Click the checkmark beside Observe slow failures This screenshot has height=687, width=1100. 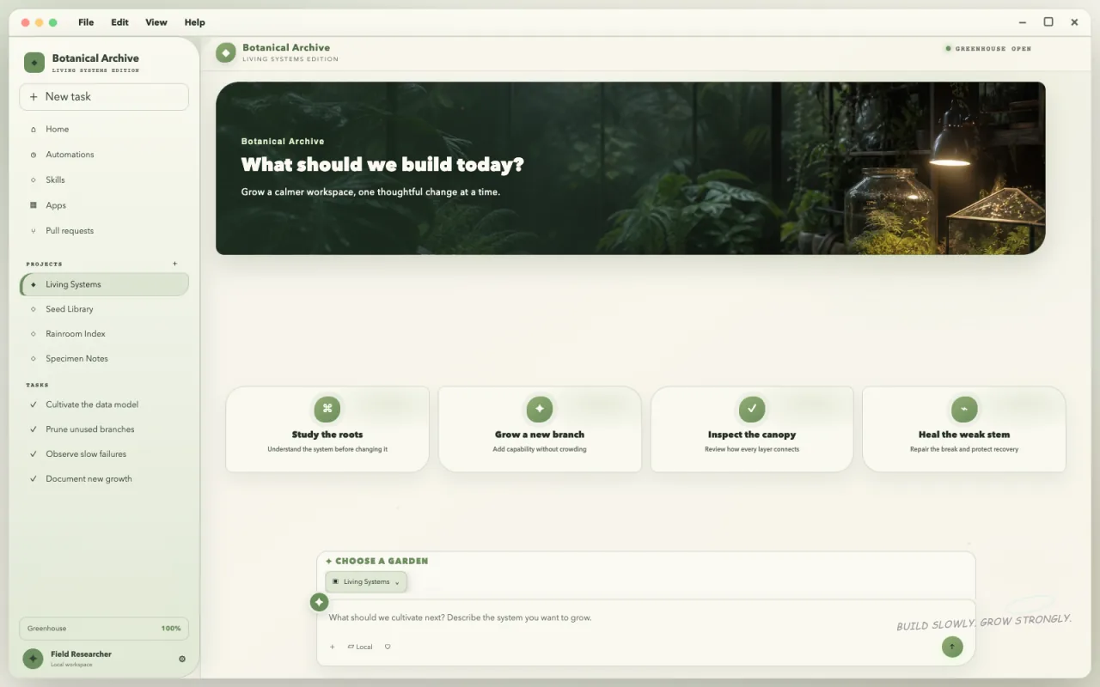34,454
